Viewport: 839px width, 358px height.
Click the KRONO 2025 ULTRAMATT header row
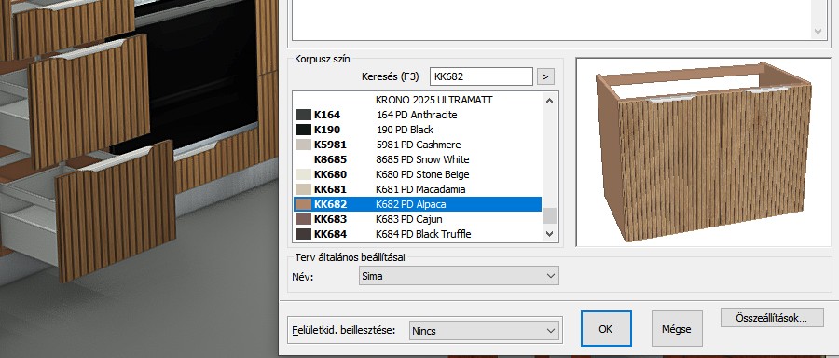point(418,100)
